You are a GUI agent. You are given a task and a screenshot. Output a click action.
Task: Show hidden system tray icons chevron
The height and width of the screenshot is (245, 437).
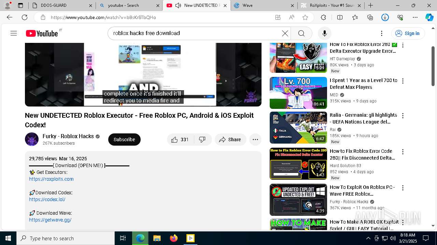(x=368, y=238)
